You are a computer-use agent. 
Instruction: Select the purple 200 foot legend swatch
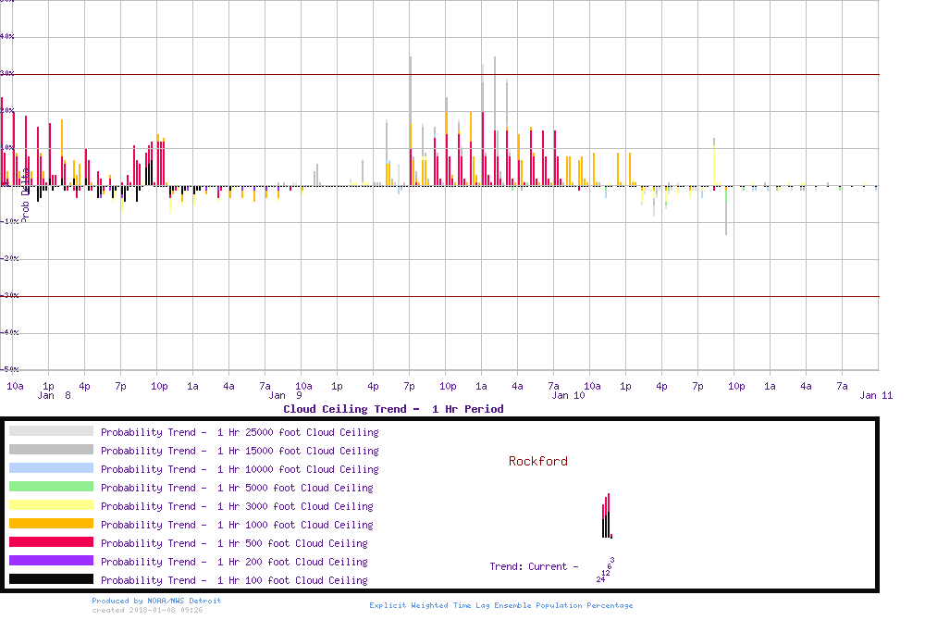51,561
